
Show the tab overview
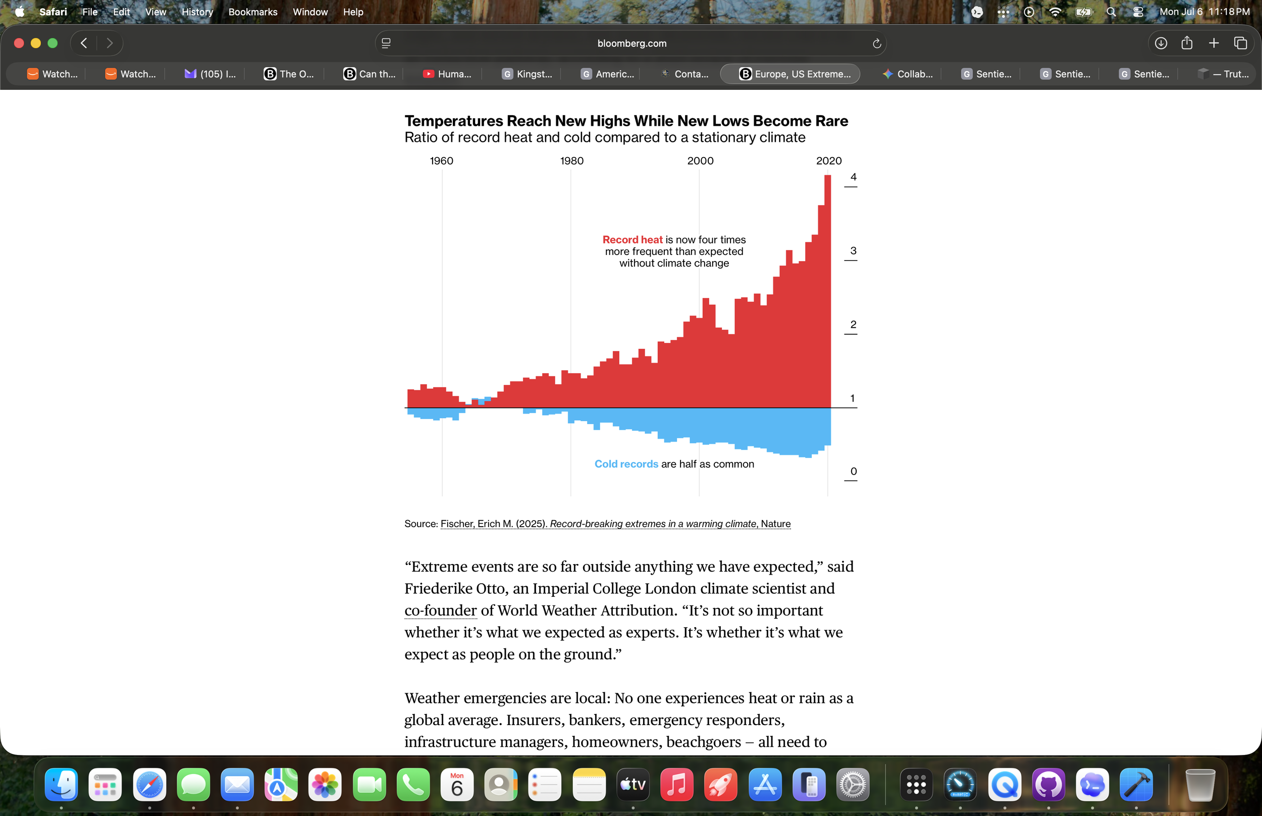[1240, 43]
